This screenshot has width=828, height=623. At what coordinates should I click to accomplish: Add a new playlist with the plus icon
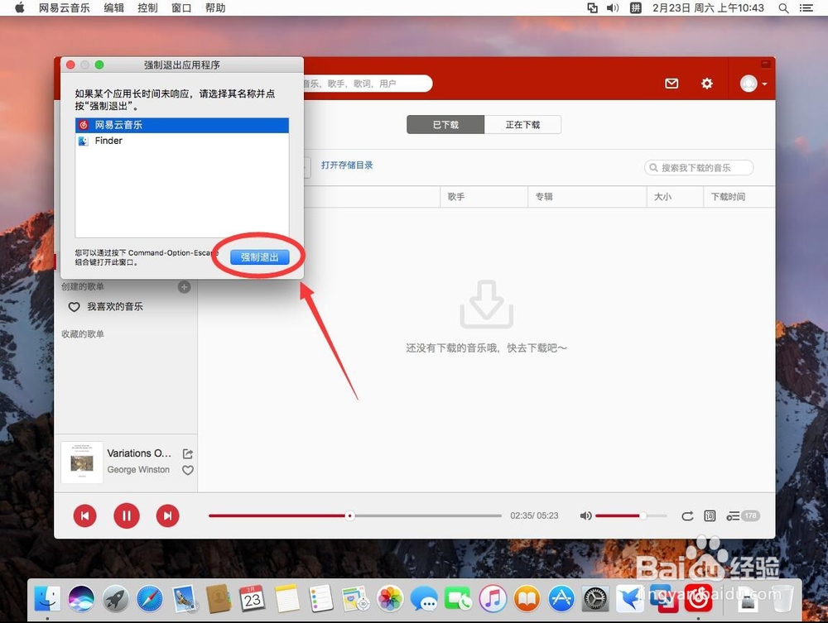click(x=184, y=287)
